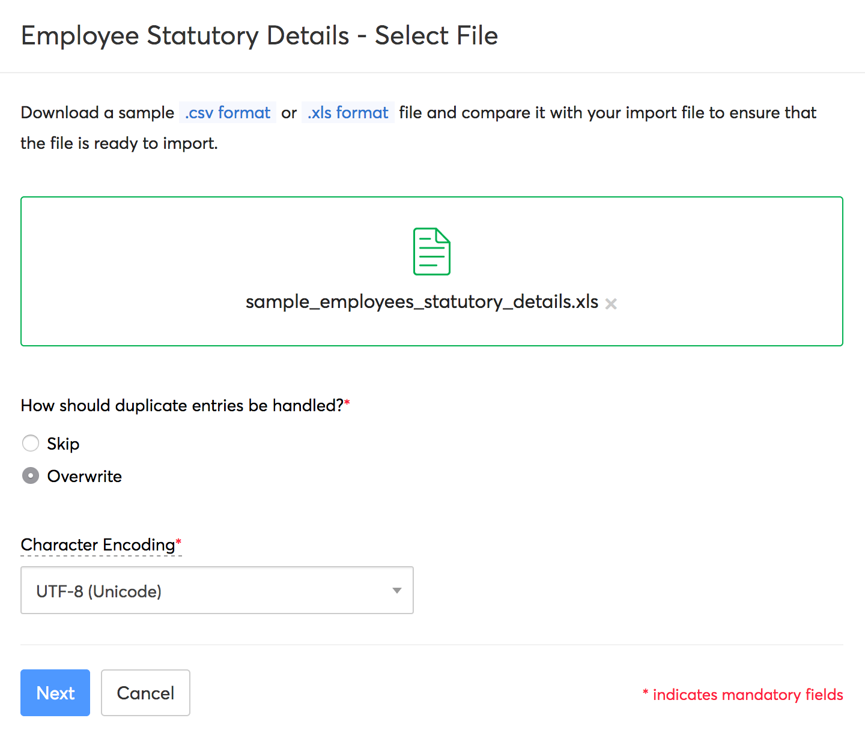Download the sample .csv format file
Image resolution: width=865 pixels, height=730 pixels.
[227, 113]
